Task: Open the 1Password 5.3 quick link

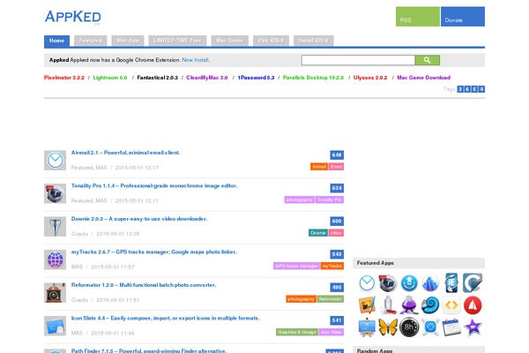Action: point(256,78)
